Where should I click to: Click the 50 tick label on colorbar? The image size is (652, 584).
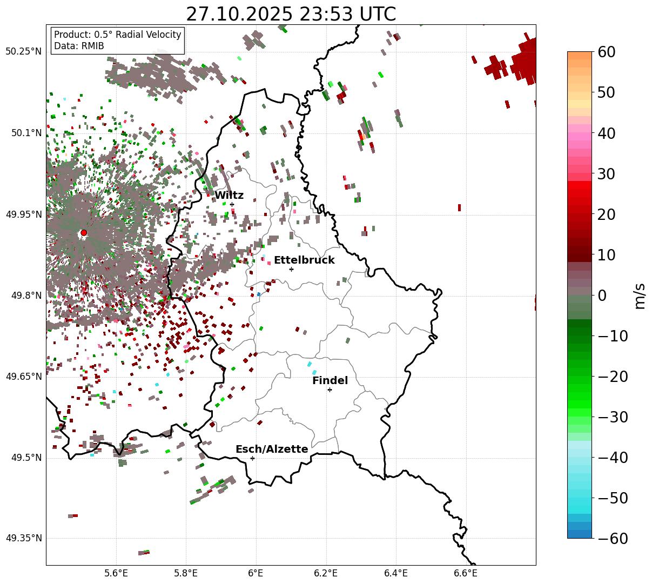(607, 92)
